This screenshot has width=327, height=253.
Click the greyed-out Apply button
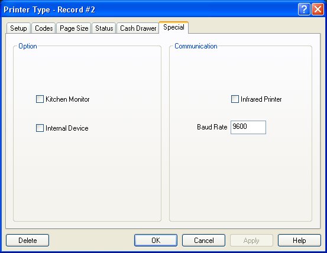click(x=251, y=240)
